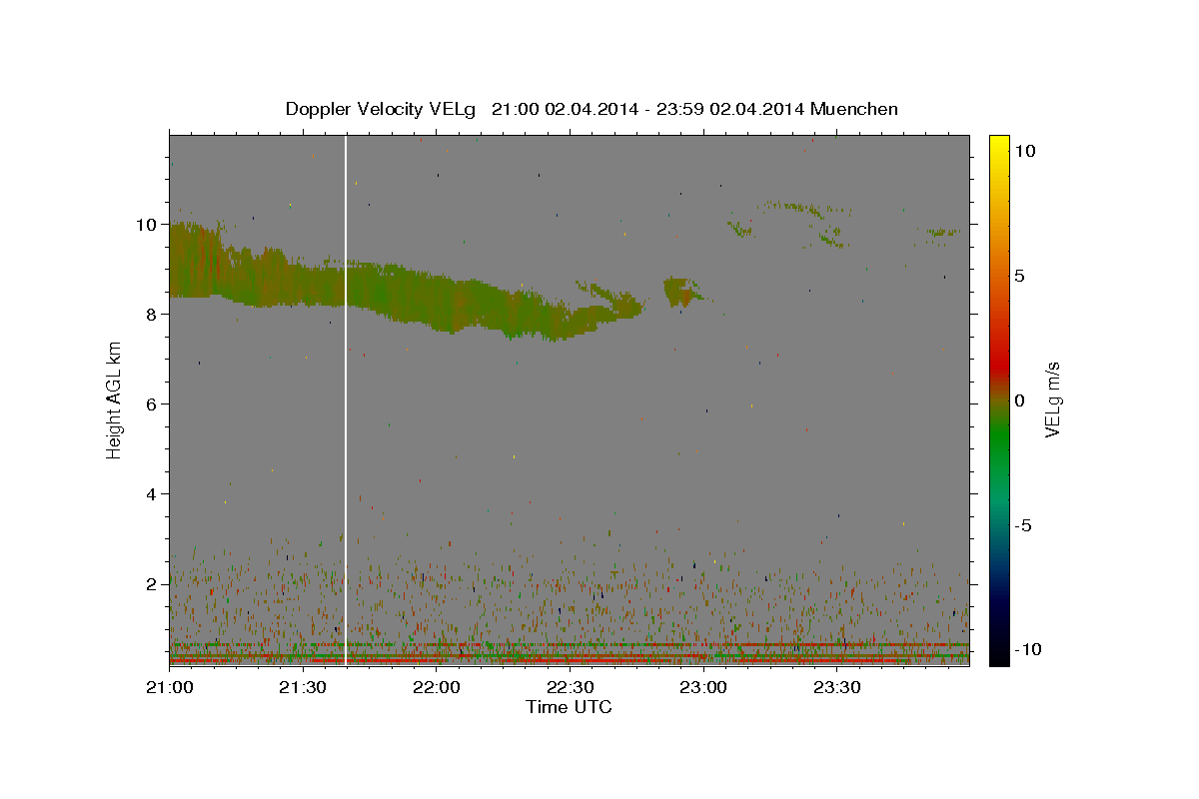This screenshot has height=799, width=1199.
Task: Click the 23:30 time tick label
Action: [836, 688]
